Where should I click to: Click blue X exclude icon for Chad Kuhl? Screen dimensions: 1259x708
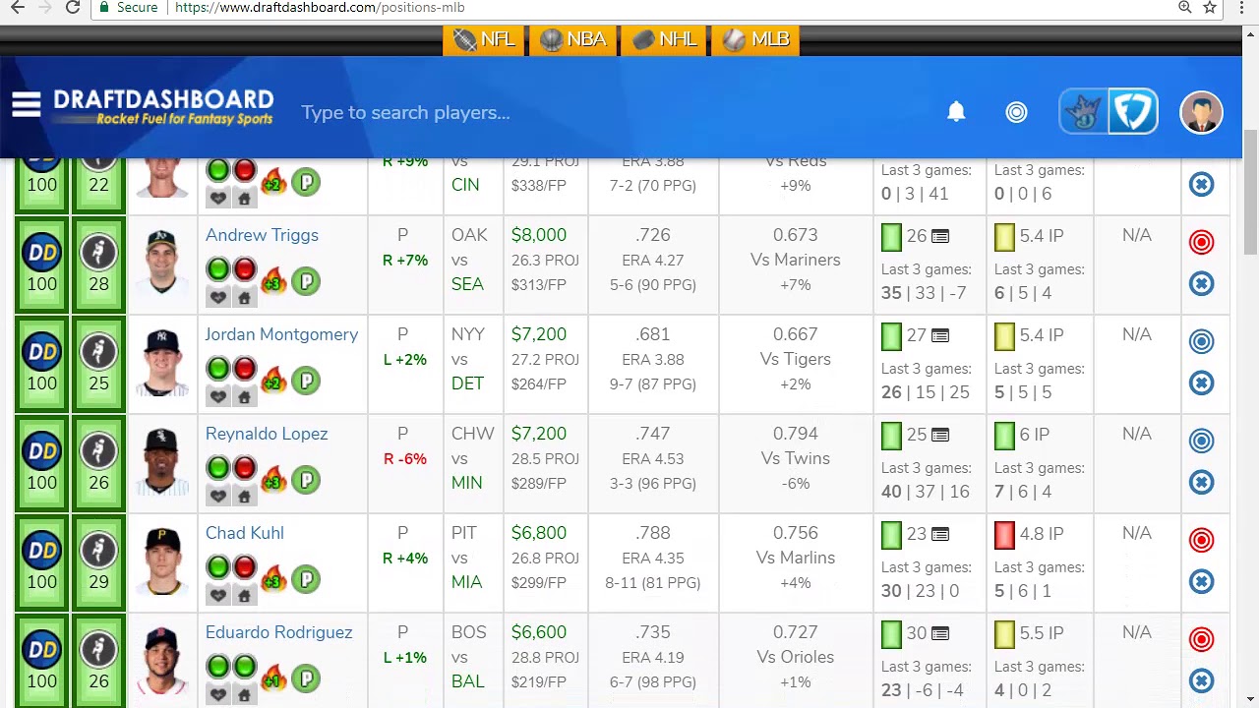pyautogui.click(x=1201, y=582)
